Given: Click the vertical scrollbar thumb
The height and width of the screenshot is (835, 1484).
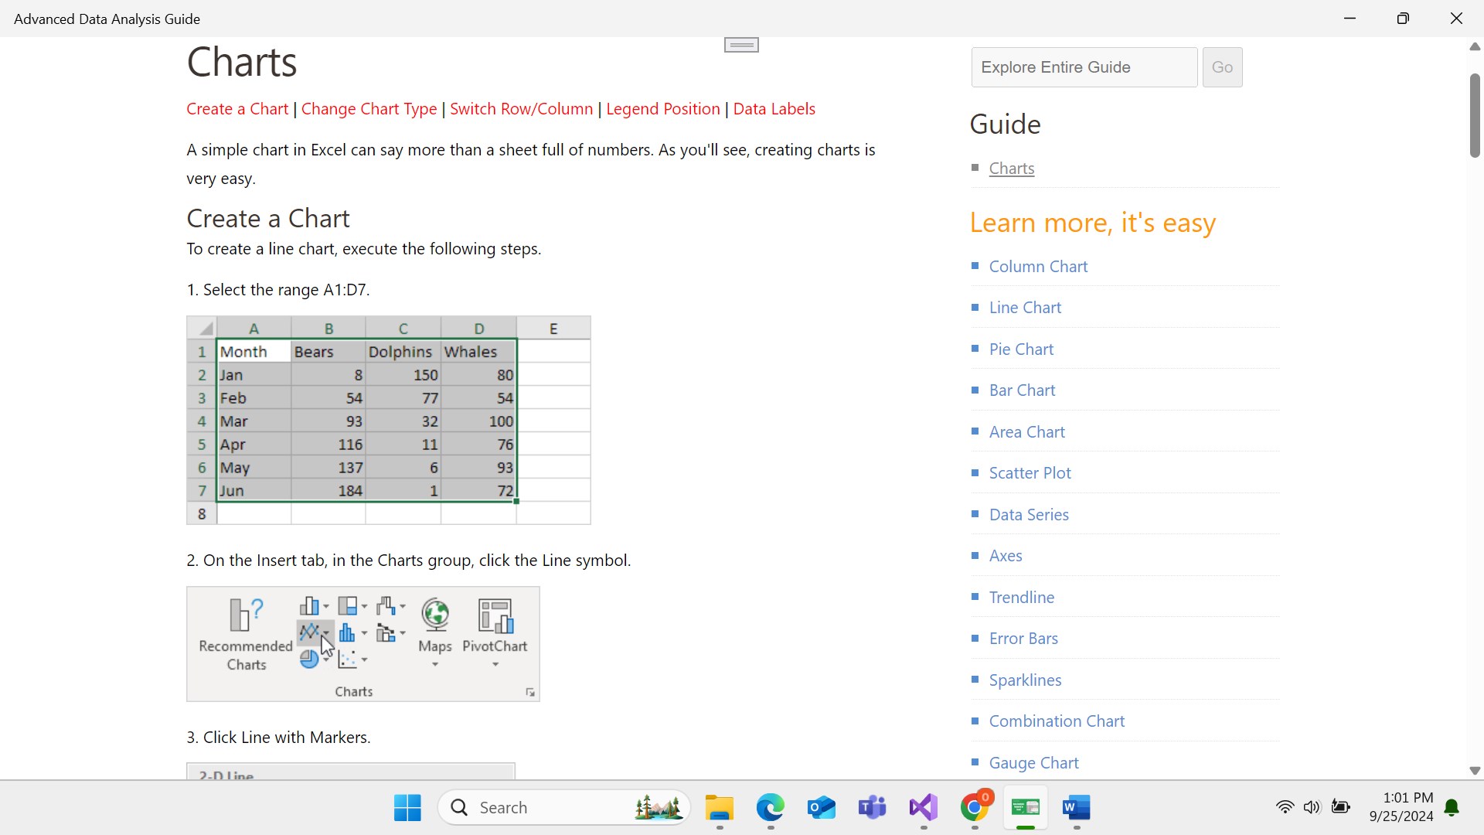Looking at the screenshot, I should pyautogui.click(x=1475, y=116).
